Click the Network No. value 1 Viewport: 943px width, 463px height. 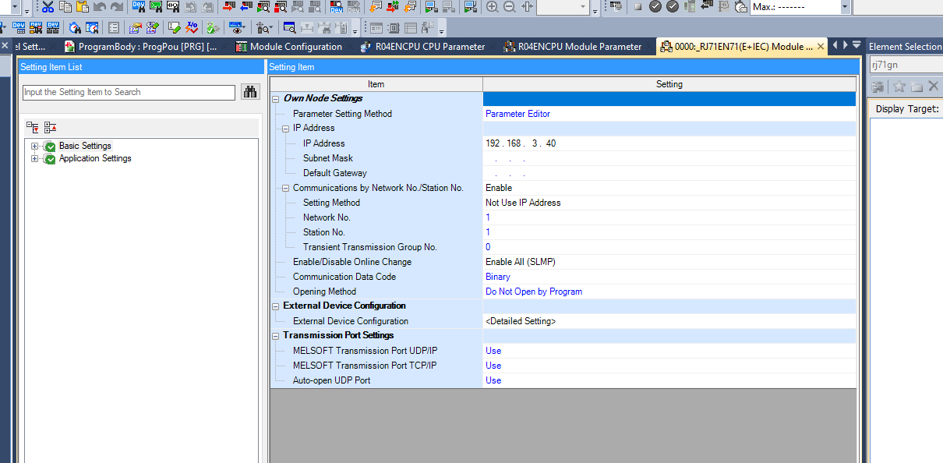[x=488, y=217]
